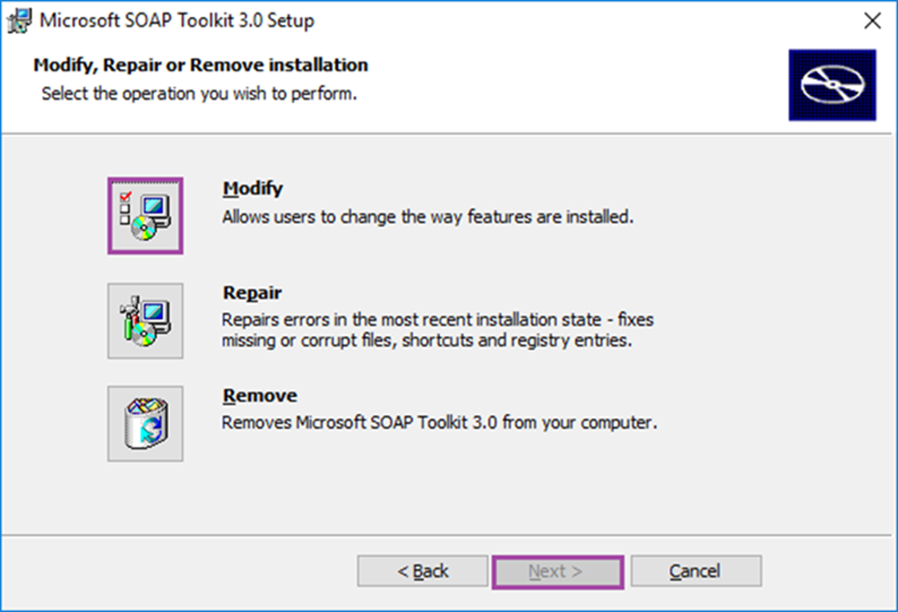This screenshot has width=898, height=612.
Task: Click the CD disc banner image
Action: [x=832, y=85]
